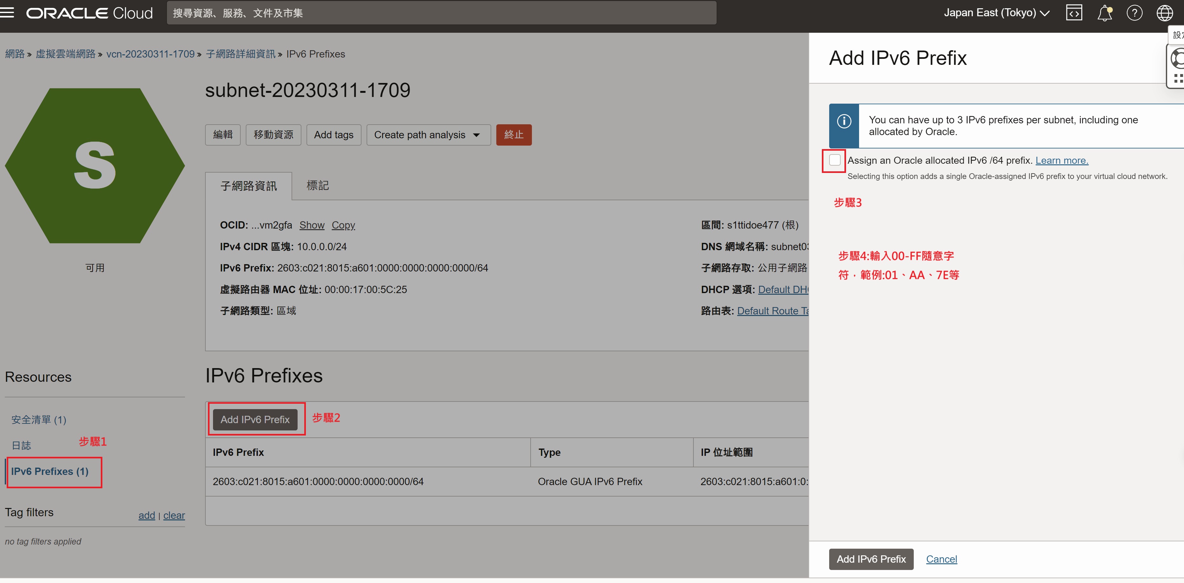Click the green subnet hexagon icon
Viewport: 1184px width, 583px height.
[x=95, y=165]
